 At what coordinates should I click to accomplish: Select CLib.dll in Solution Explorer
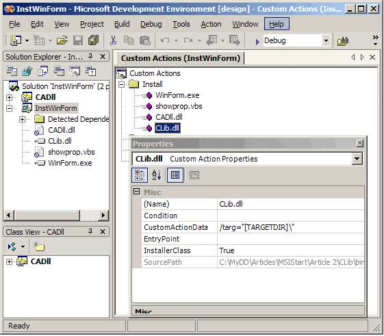(60, 141)
